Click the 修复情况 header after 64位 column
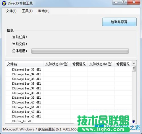Image resolution: width=142 pixels, height=134 pixels. point(123,64)
